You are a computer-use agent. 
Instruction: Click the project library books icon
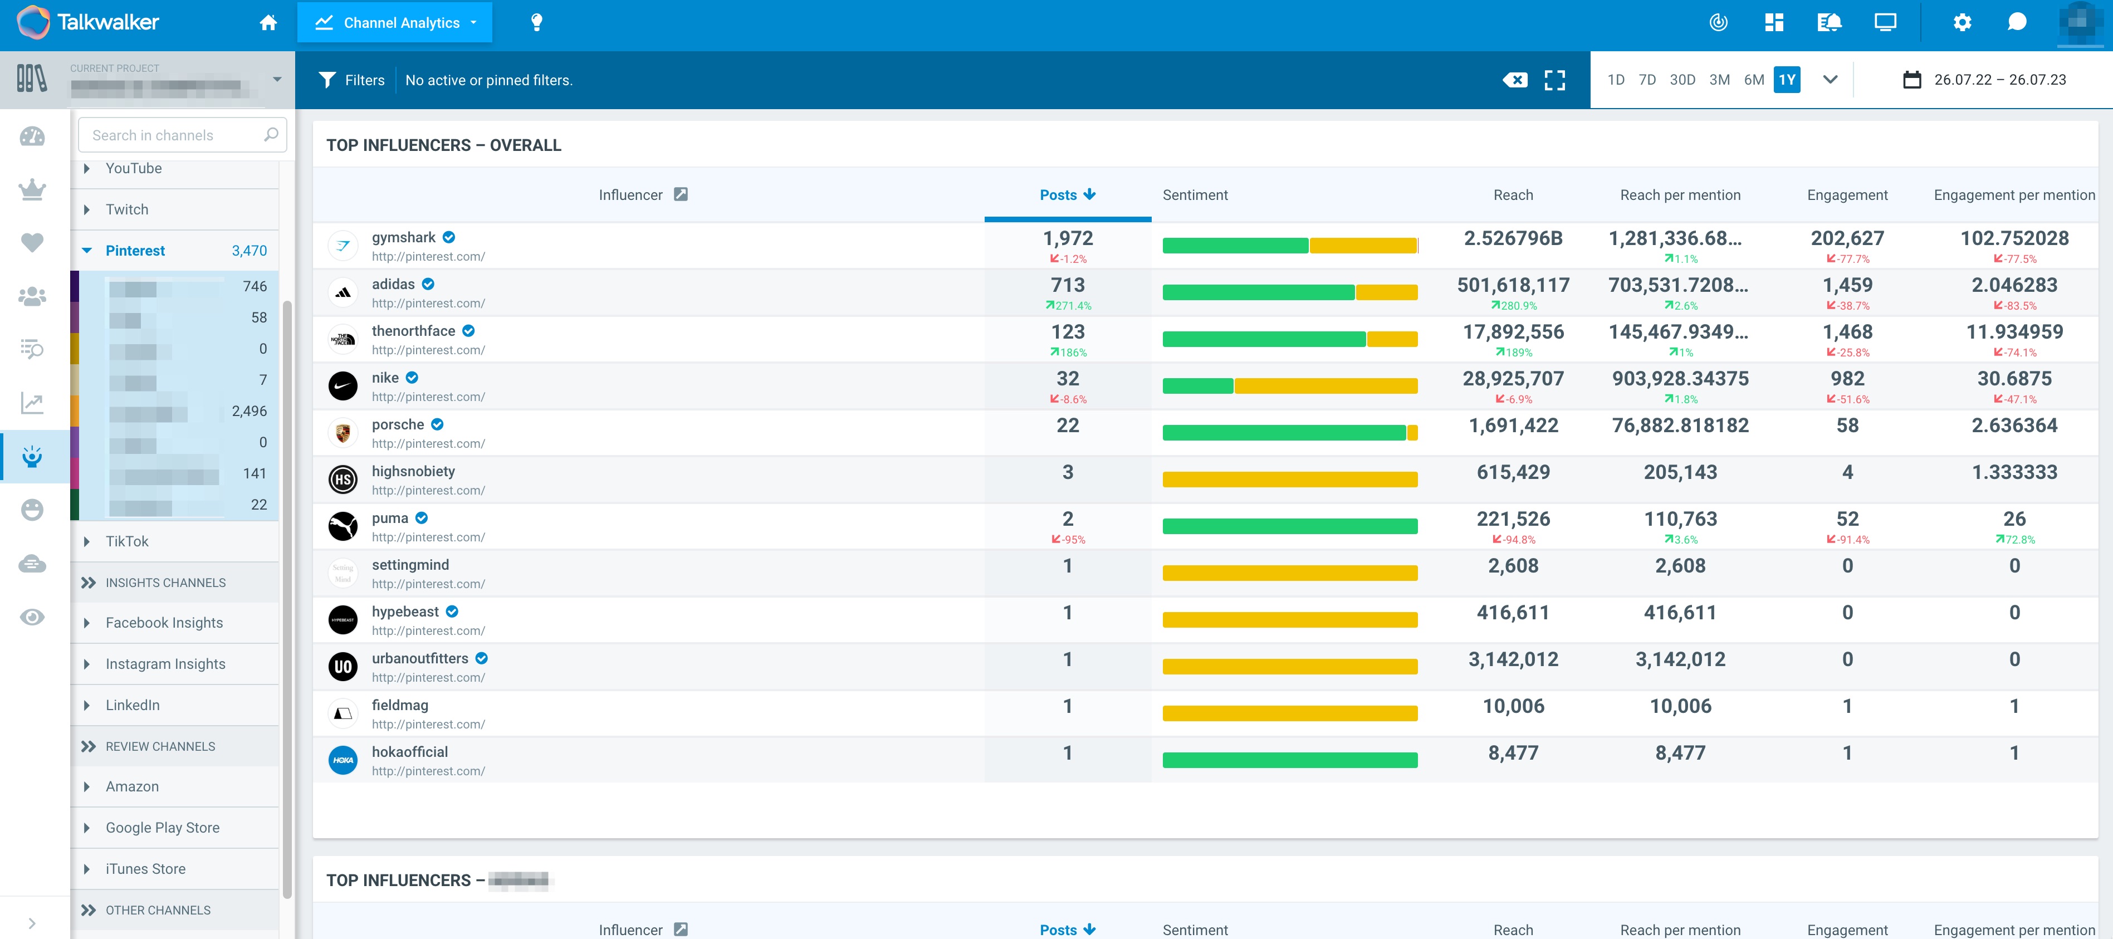point(32,79)
